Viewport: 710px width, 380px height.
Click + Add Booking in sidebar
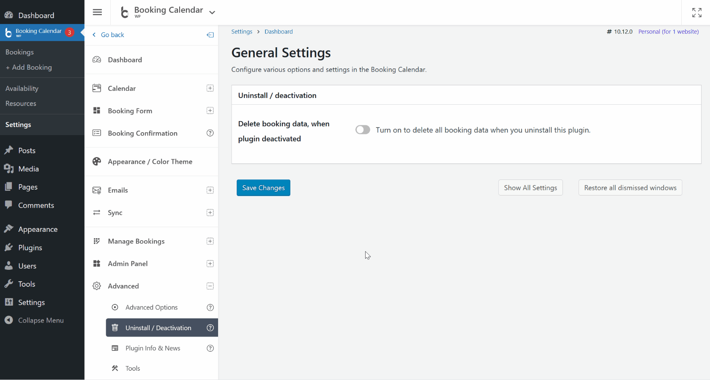click(x=29, y=67)
